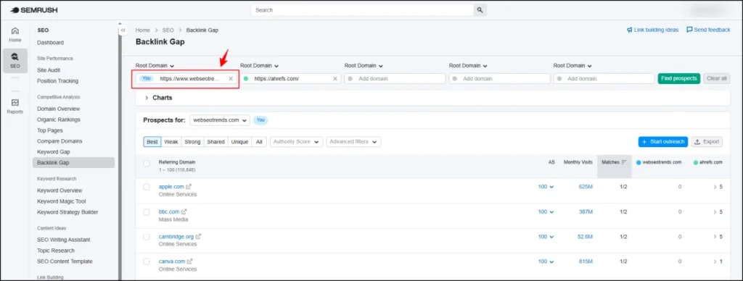Open Keyword Magic Tool in sidebar
Screen dimensions: 743x281
coord(62,201)
